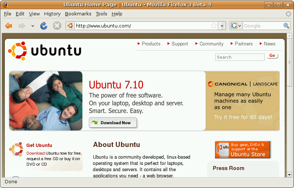Click the window resize grip in status bar
This screenshot has height=188, width=294.
tap(290, 184)
